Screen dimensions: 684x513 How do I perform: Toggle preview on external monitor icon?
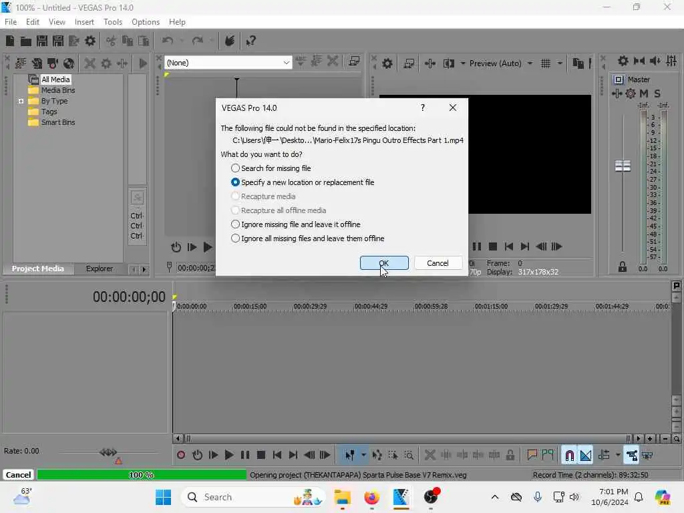coord(409,63)
